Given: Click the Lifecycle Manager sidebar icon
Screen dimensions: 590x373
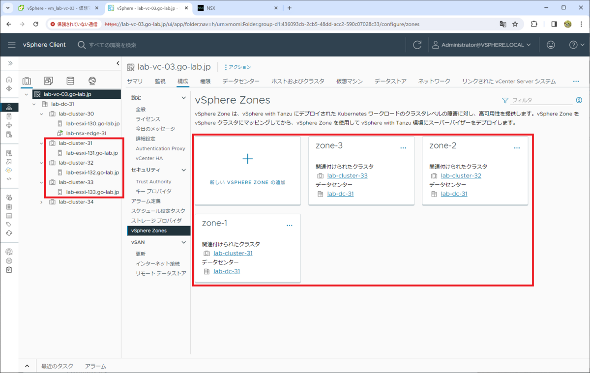Looking at the screenshot, I should click(9, 233).
